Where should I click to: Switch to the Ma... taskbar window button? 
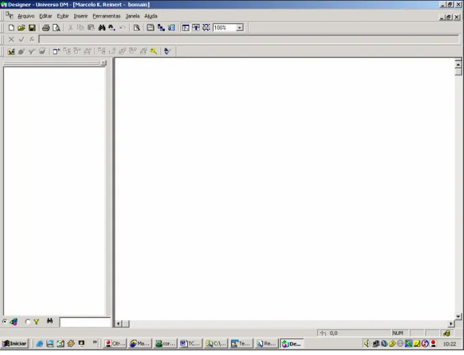(x=139, y=343)
